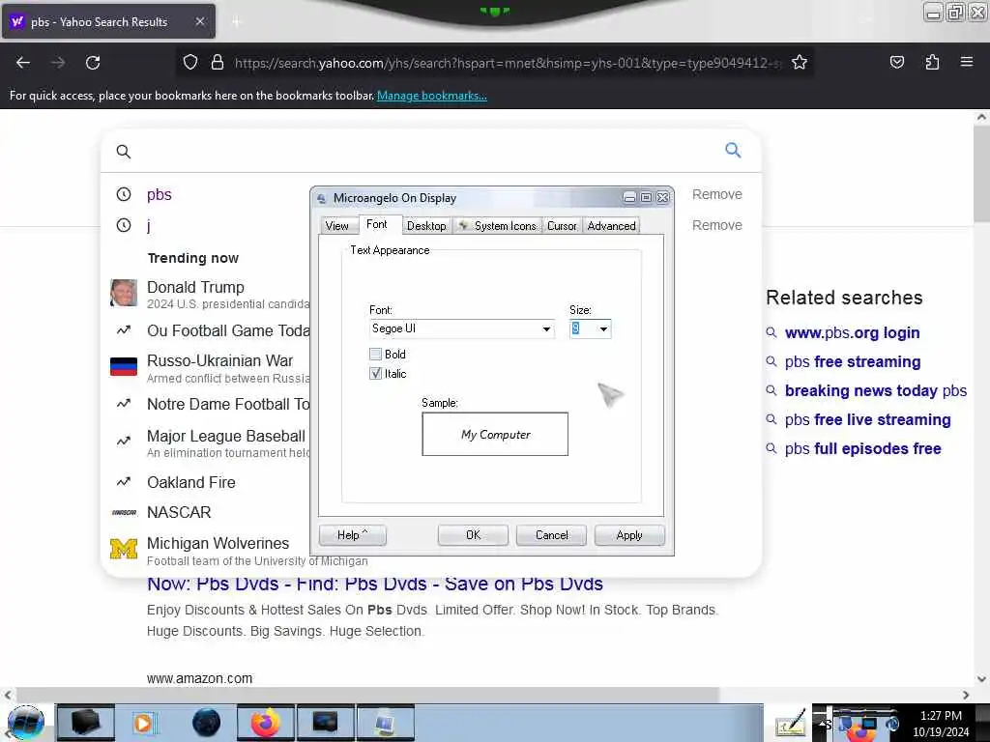Click the Firefox URL address bar

pos(509,63)
